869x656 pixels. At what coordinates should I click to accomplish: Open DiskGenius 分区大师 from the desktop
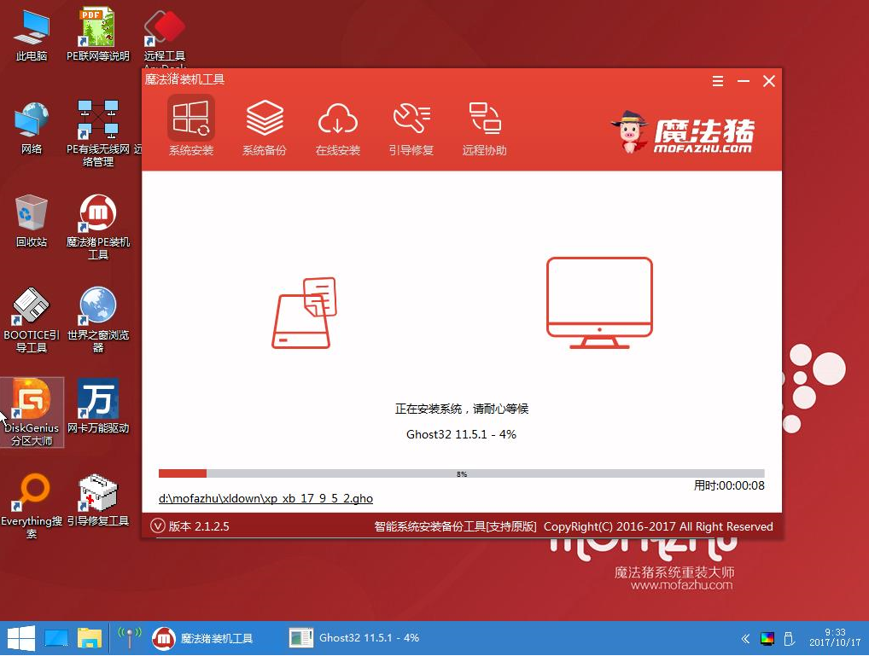(x=32, y=401)
